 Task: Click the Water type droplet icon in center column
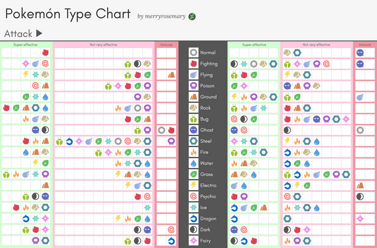(x=194, y=163)
